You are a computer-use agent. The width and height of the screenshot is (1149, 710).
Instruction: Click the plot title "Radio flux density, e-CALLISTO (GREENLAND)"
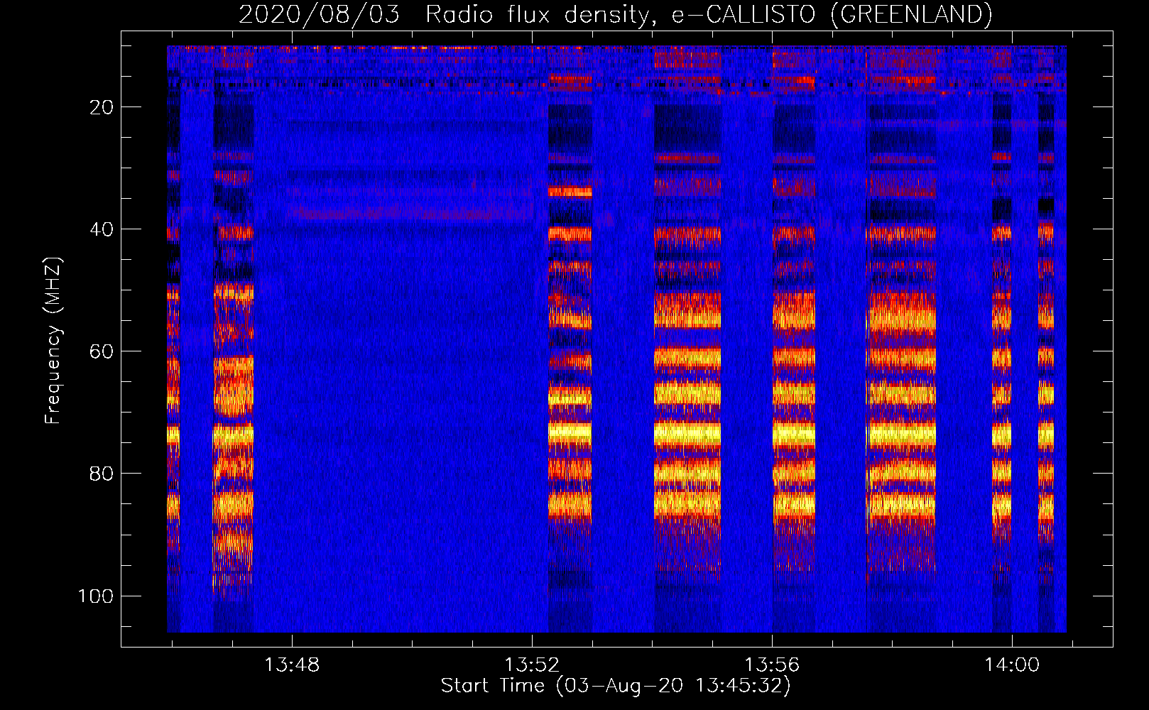coord(709,14)
